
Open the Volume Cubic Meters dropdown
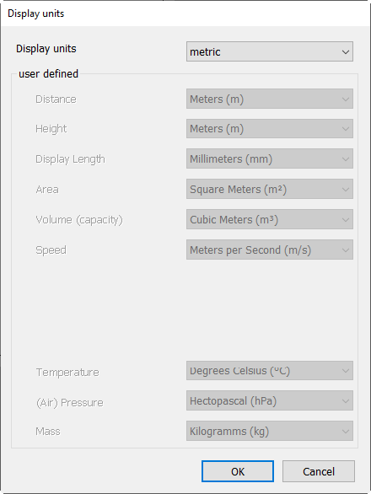[270, 219]
